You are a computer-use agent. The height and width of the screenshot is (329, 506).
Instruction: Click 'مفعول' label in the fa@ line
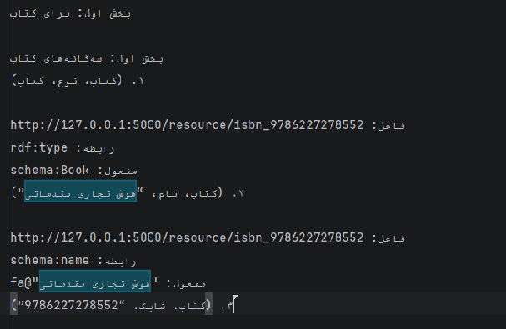click(190, 283)
